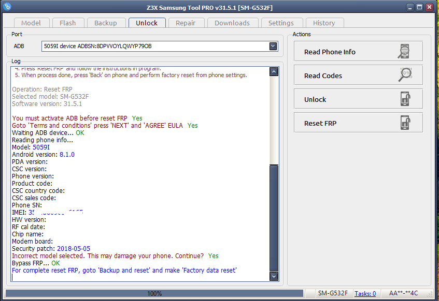
Task: Go to the Backup tab
Action: coord(106,23)
